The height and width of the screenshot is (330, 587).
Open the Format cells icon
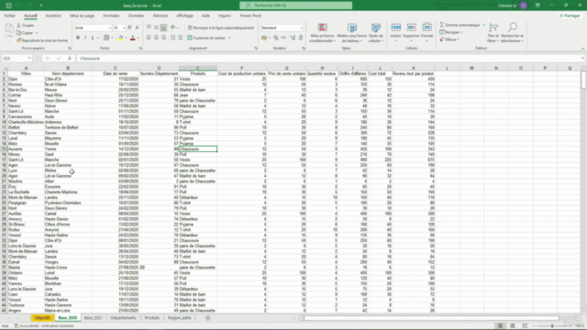click(426, 27)
